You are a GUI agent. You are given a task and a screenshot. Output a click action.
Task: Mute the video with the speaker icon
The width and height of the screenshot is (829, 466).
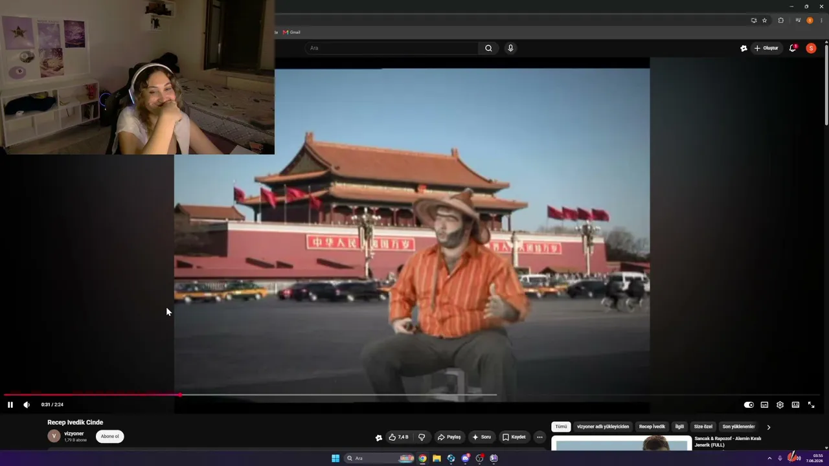(x=27, y=405)
